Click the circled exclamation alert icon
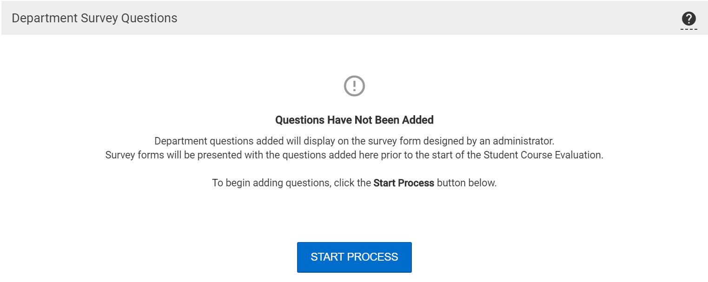 coord(354,86)
